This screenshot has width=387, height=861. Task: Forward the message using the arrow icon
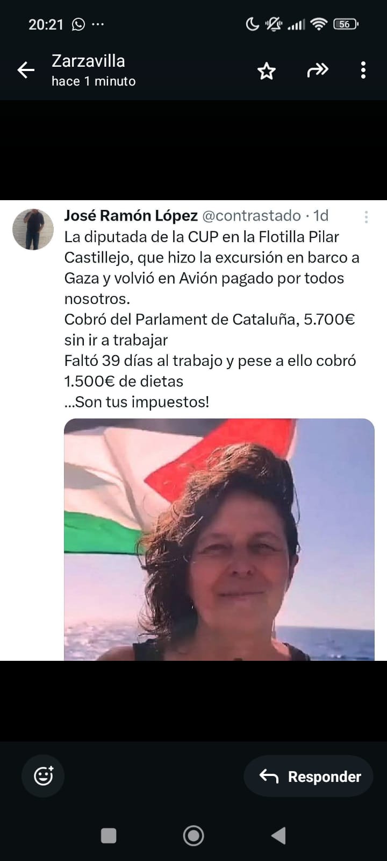(318, 70)
